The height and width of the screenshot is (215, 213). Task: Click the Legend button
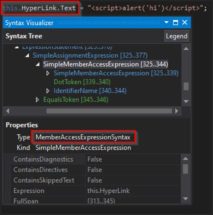[177, 36]
